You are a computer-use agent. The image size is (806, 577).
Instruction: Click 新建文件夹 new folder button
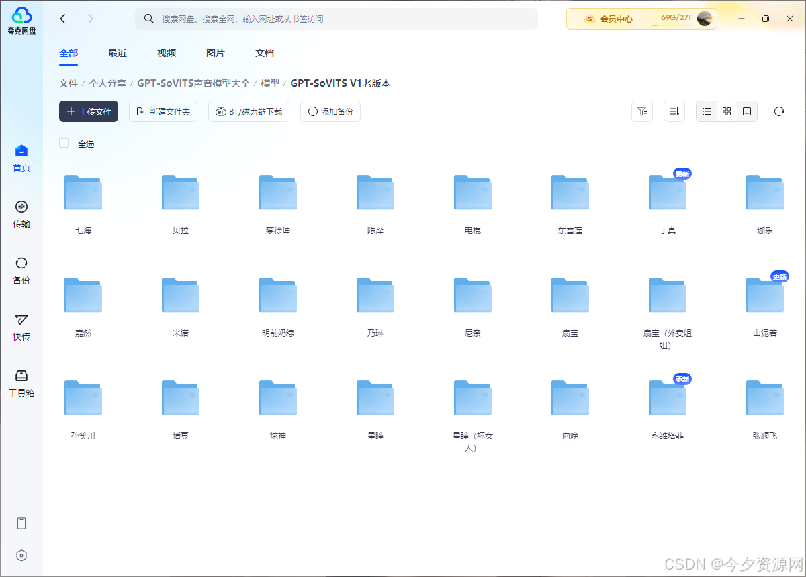[x=163, y=111]
